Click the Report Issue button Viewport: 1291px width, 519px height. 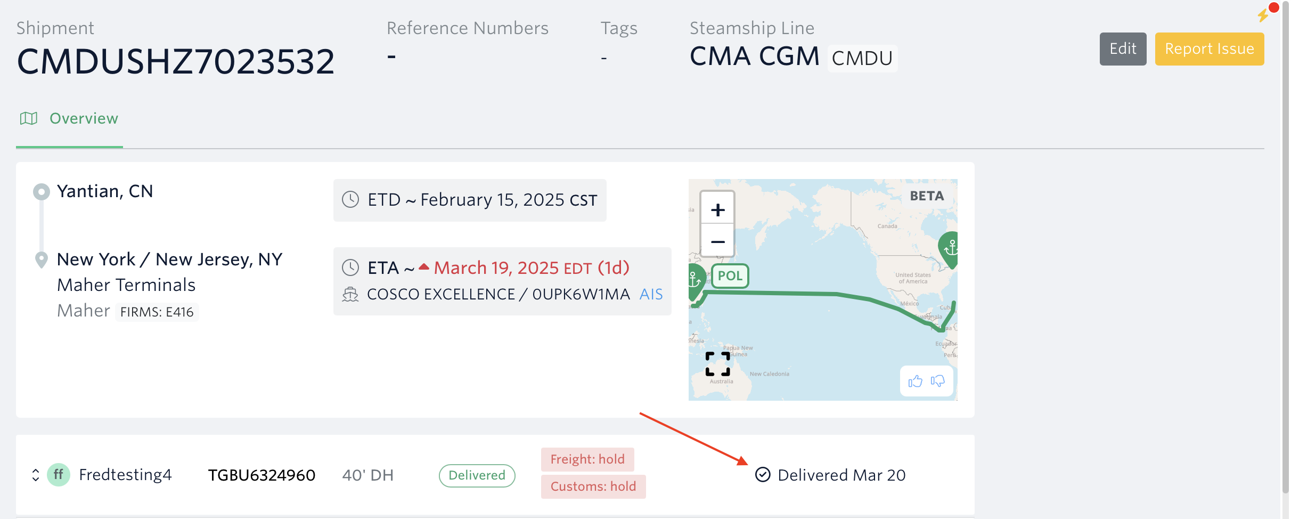coord(1209,49)
